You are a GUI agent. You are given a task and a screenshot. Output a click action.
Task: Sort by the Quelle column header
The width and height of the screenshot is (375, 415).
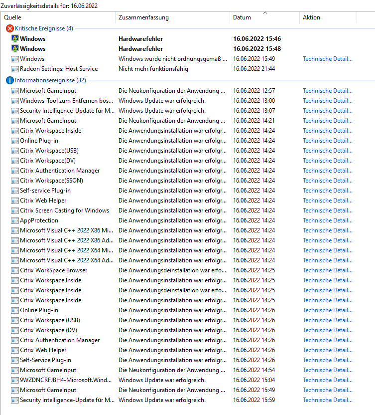point(58,17)
